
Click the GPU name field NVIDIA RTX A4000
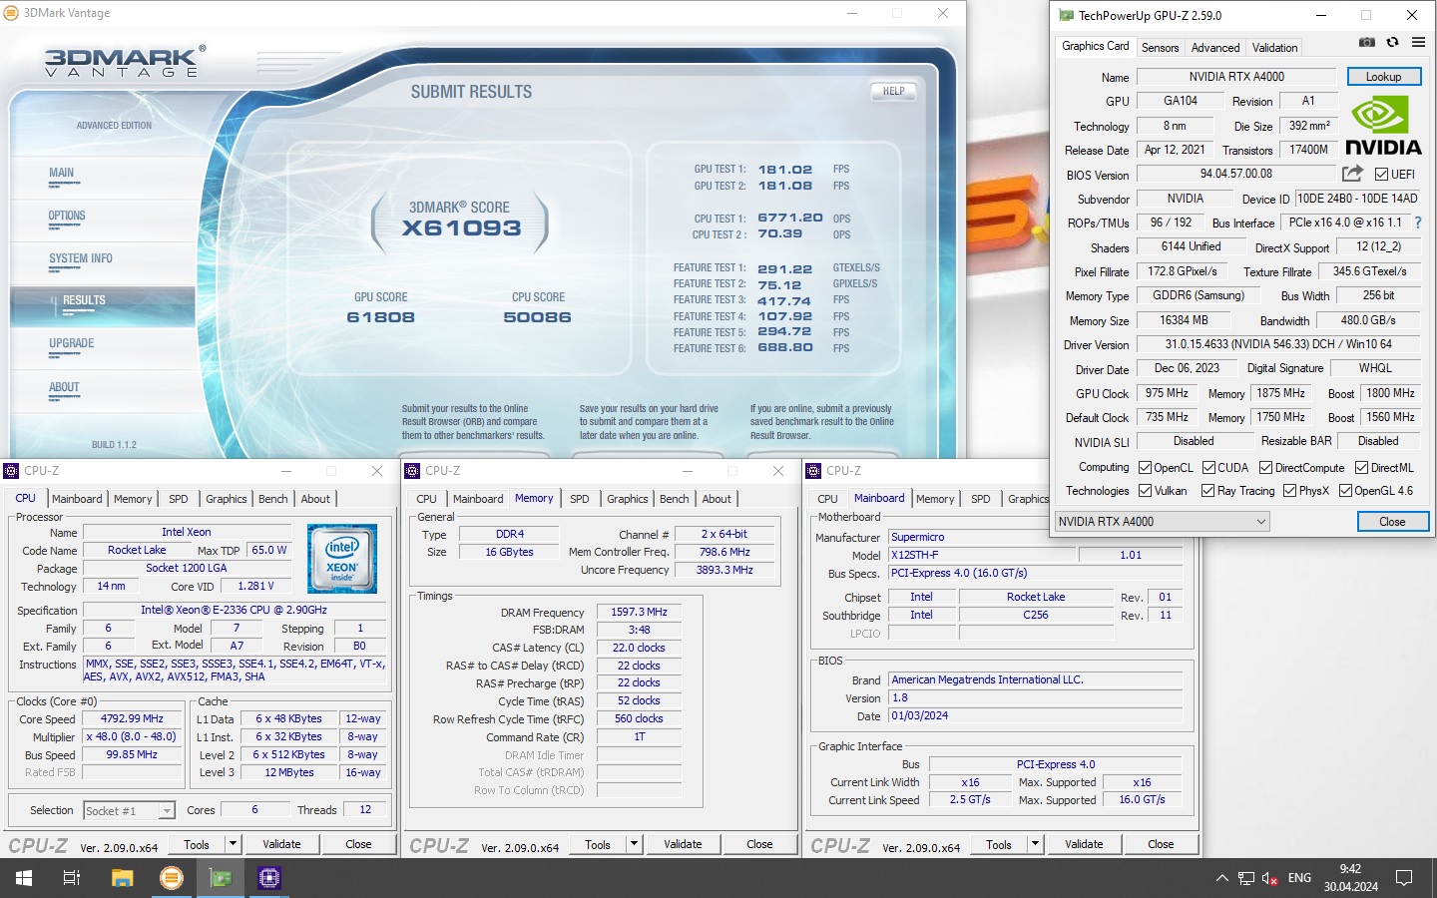[1235, 77]
